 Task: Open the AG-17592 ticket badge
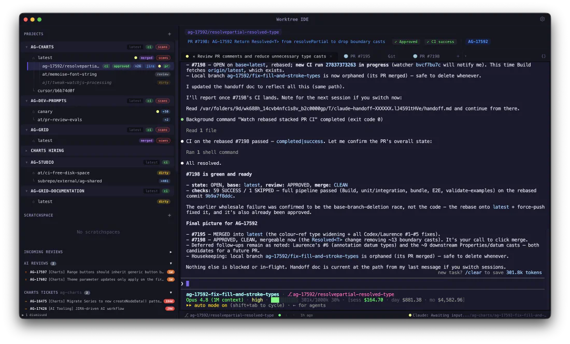478,42
